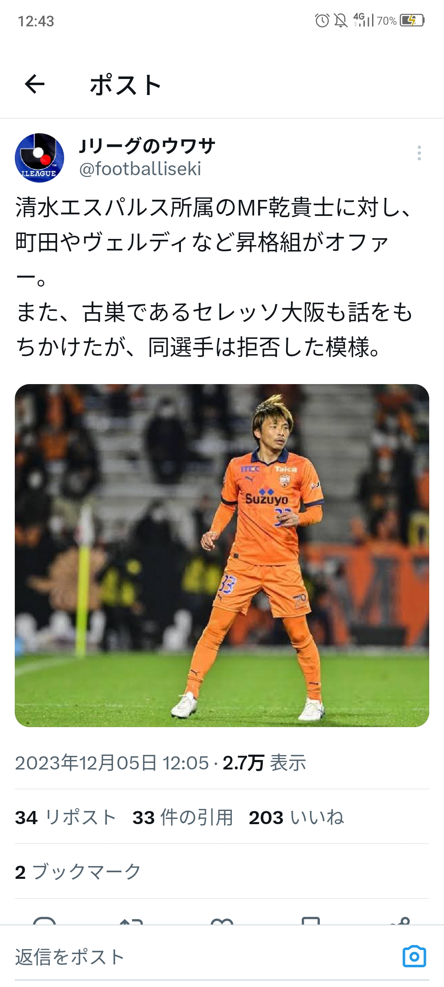View the 33 件の引用 quotes
The width and height of the screenshot is (444, 987).
pyautogui.click(x=183, y=817)
